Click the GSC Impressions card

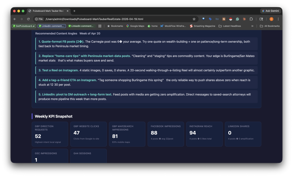50,156
